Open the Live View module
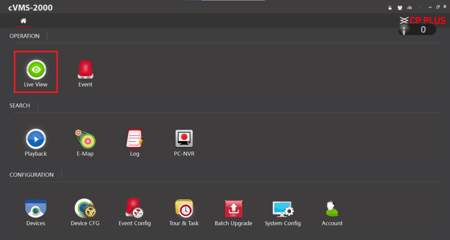The image size is (450, 240). coord(36,70)
